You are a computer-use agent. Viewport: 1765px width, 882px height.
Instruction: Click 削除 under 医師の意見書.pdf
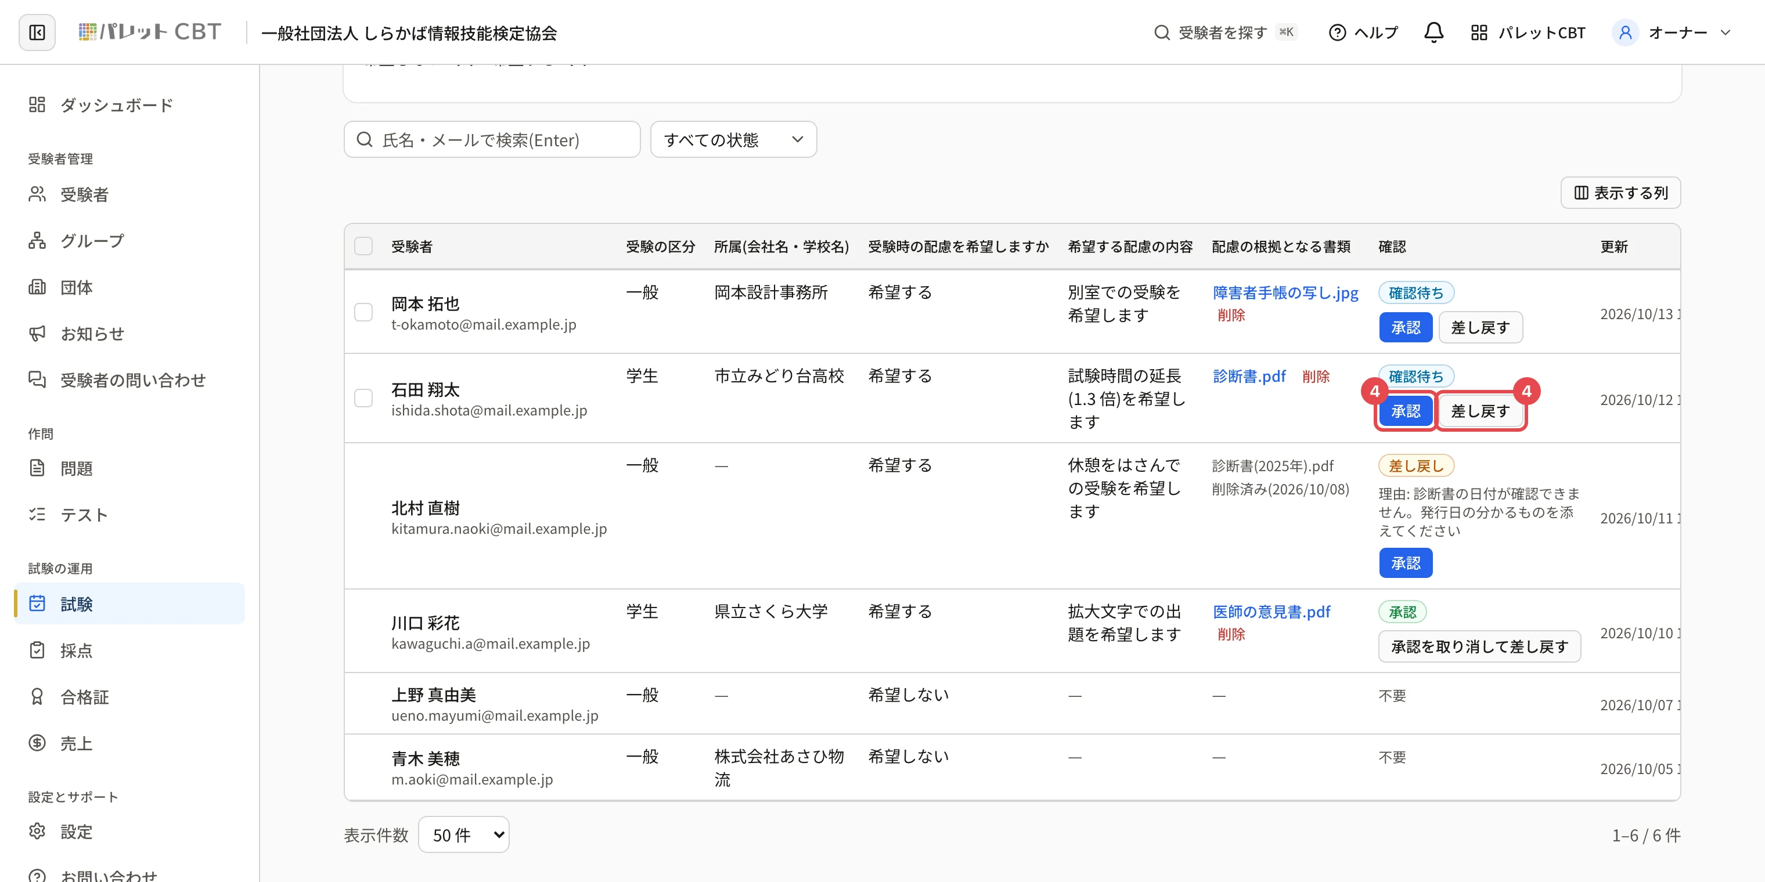click(x=1231, y=634)
